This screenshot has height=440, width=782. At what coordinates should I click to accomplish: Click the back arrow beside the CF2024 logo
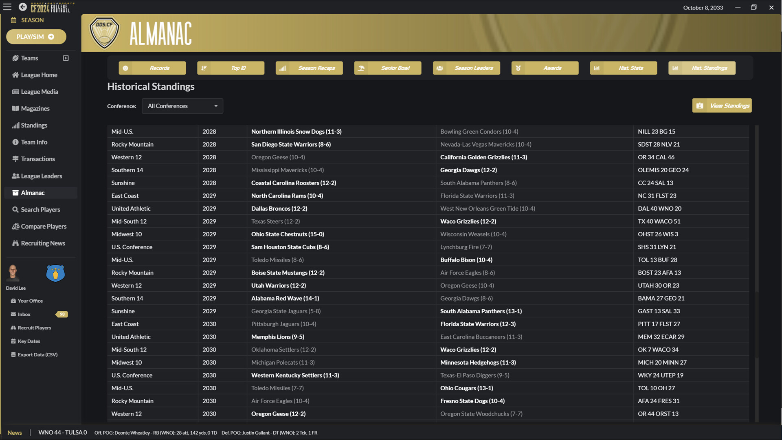(x=22, y=7)
